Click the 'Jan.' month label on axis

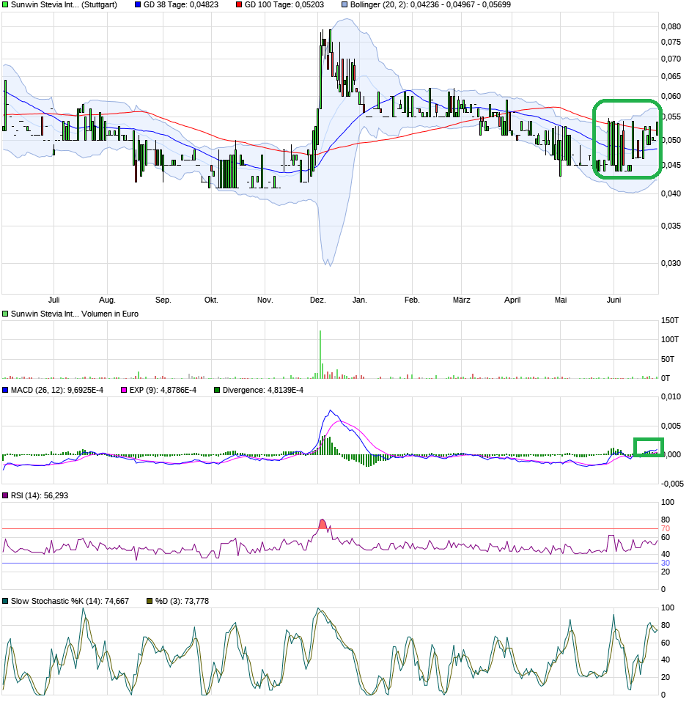tap(359, 300)
